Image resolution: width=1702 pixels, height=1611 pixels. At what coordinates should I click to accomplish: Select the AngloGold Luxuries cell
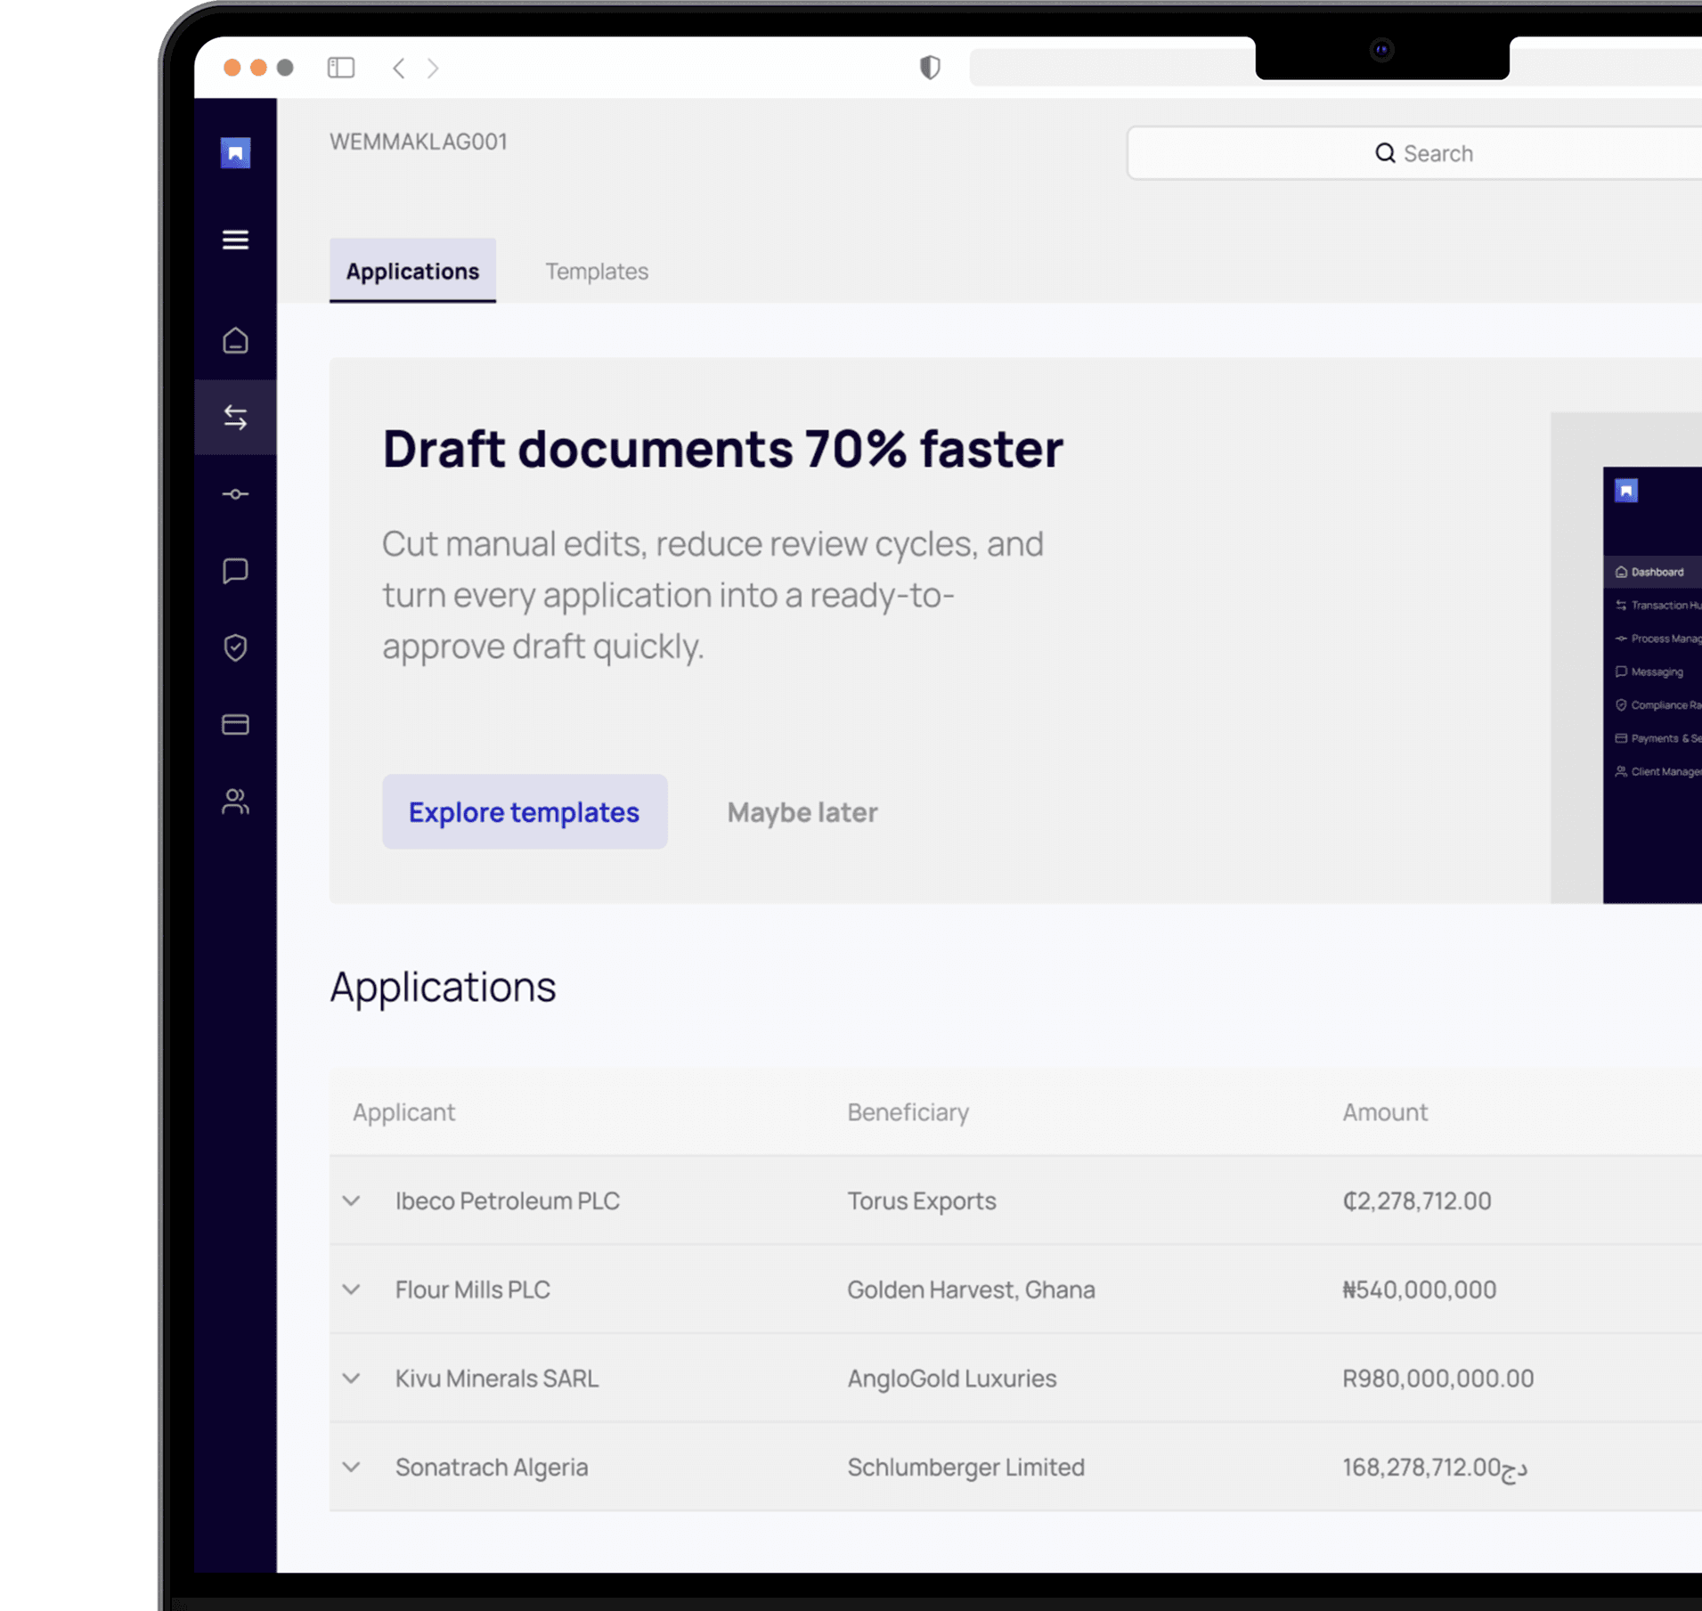click(x=951, y=1379)
